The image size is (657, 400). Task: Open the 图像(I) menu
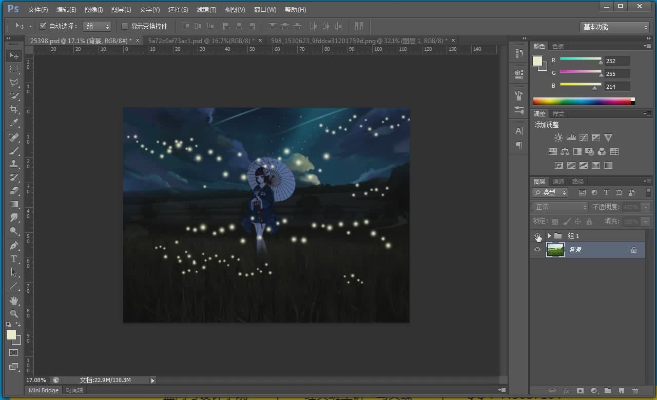[93, 10]
